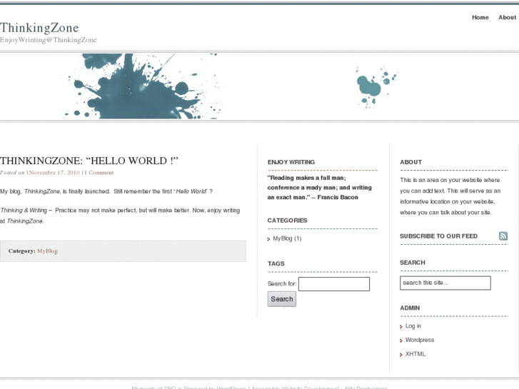Go to the Home menu item
This screenshot has height=389, width=519.
[480, 18]
